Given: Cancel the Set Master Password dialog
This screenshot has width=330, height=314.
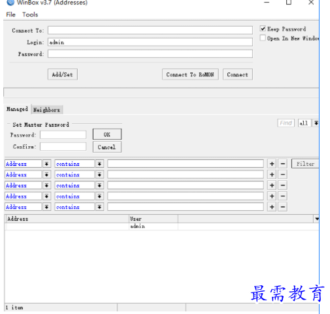Looking at the screenshot, I should click(x=107, y=147).
